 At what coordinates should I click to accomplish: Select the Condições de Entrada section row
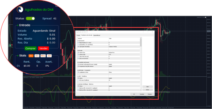pyautogui.click(x=108, y=62)
